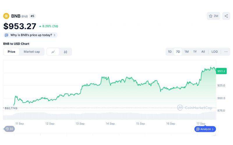Choose the 1Y time range
The width and height of the screenshot is (233, 145).
195,52
